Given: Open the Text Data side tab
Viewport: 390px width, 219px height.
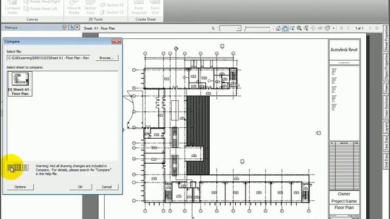Looking at the screenshot, I should pyautogui.click(x=386, y=144).
